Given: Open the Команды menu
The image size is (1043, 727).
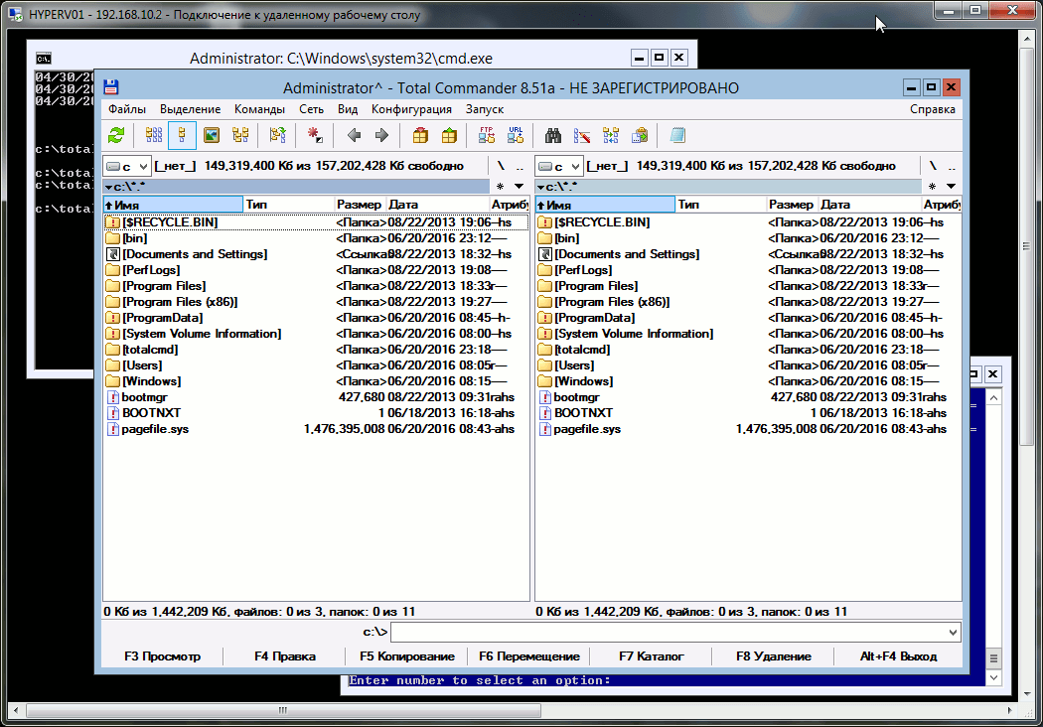Looking at the screenshot, I should click(x=259, y=109).
